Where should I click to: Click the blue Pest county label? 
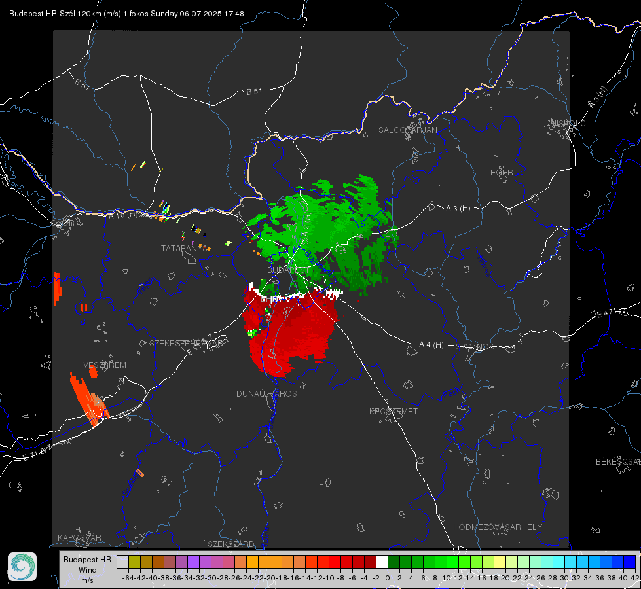(450, 394)
